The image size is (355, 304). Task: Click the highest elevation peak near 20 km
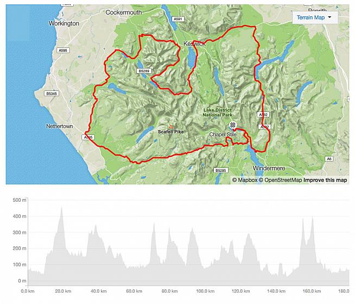(x=62, y=207)
